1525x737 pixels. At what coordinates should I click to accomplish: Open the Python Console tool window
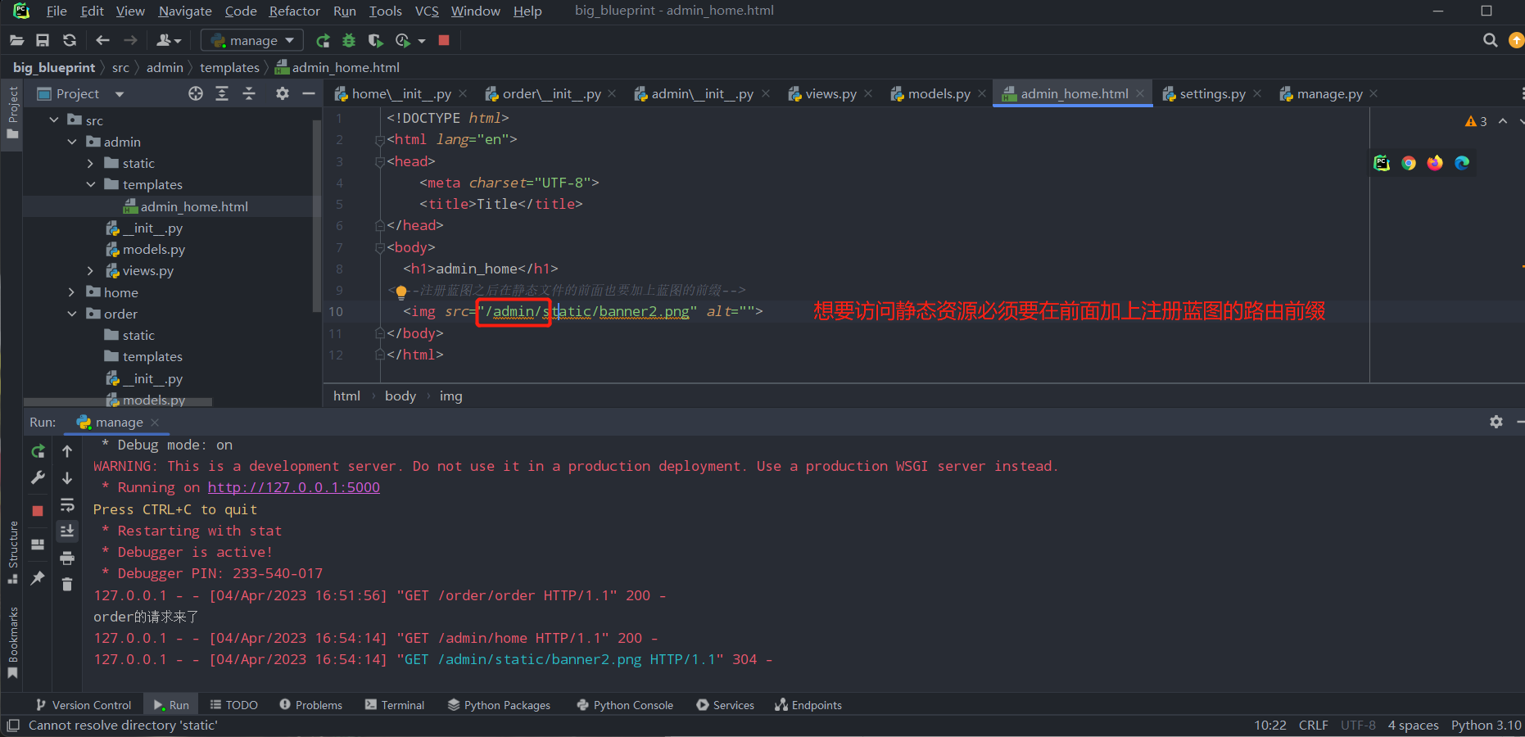pyautogui.click(x=625, y=705)
